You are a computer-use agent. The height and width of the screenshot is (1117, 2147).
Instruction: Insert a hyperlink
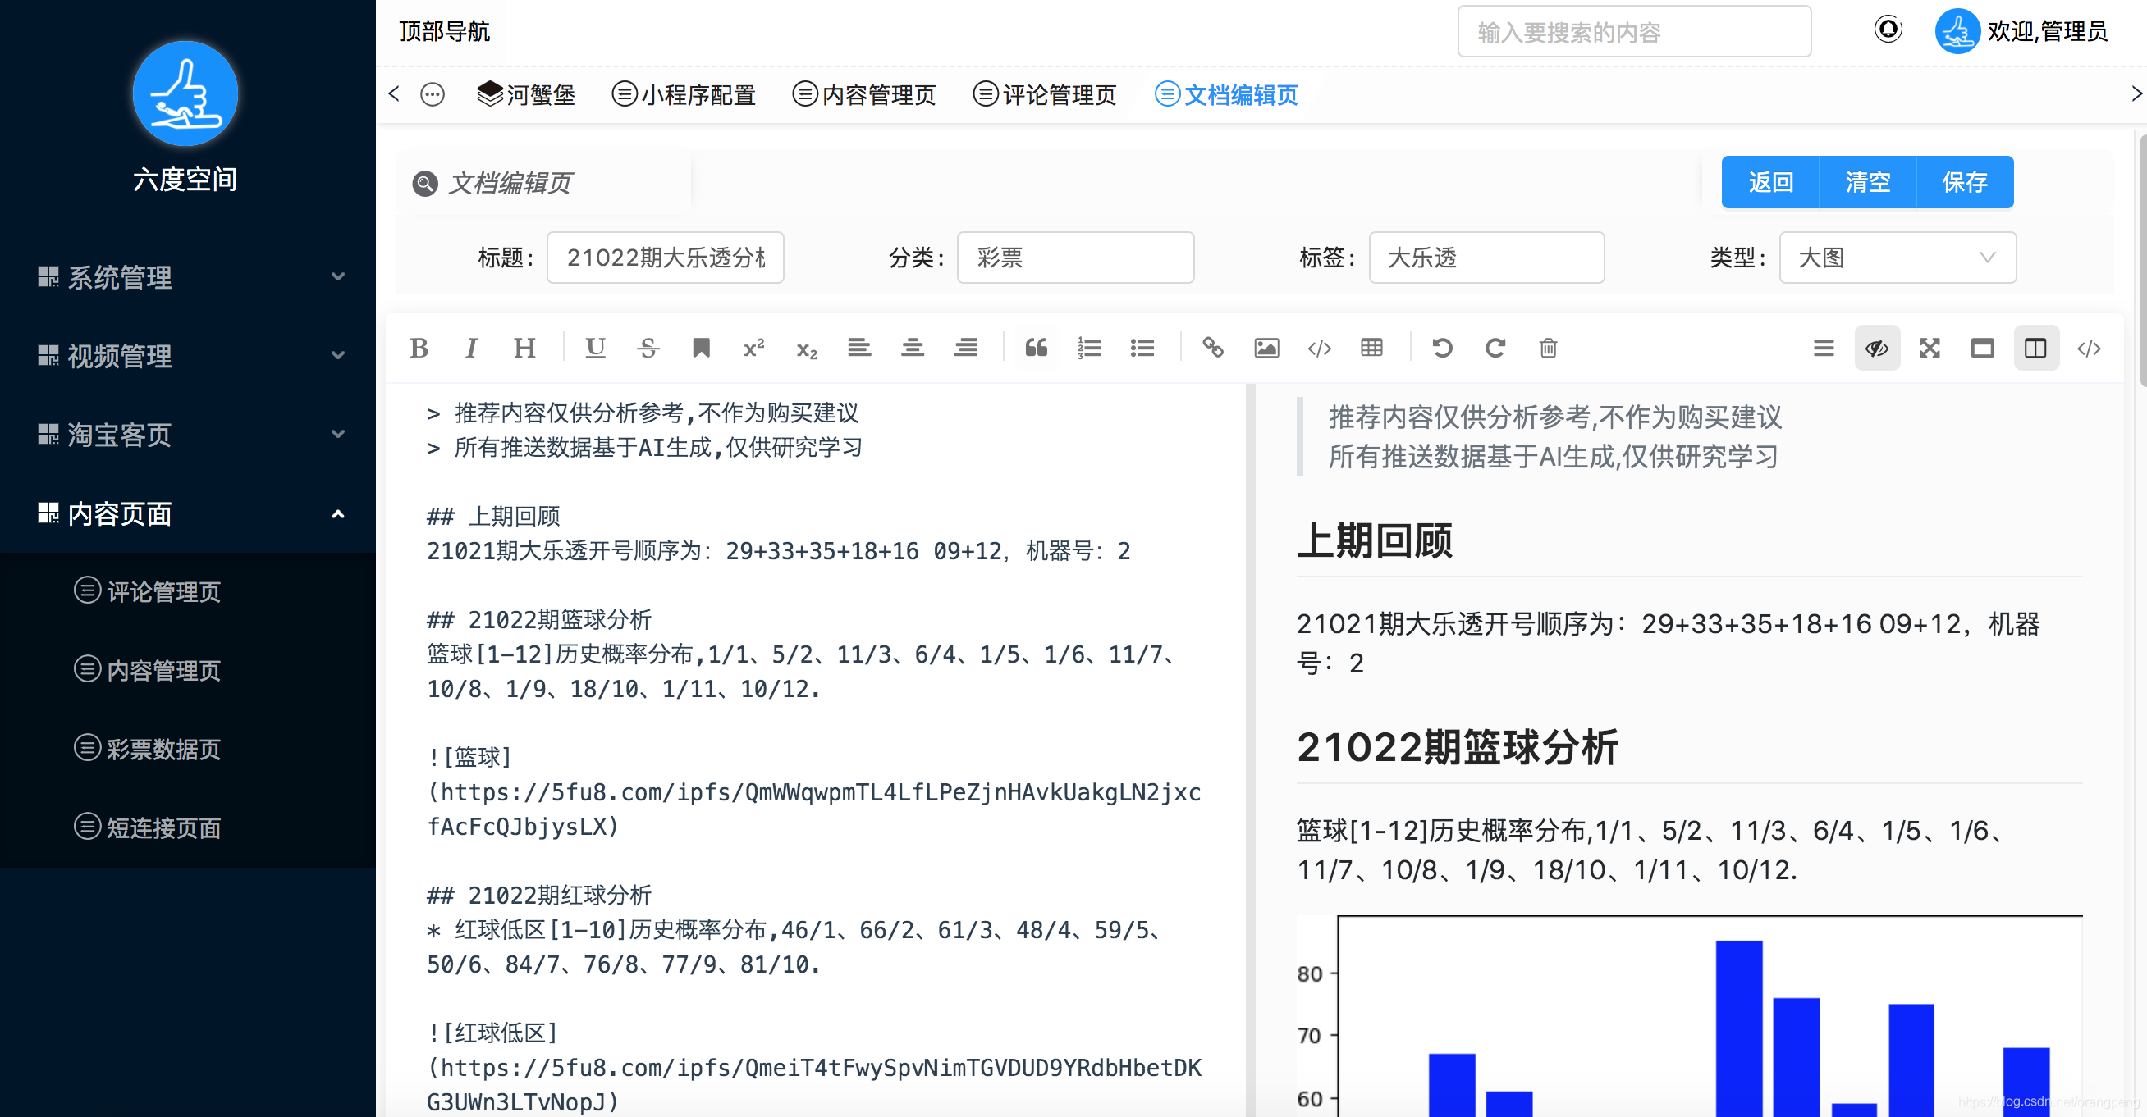click(1213, 349)
